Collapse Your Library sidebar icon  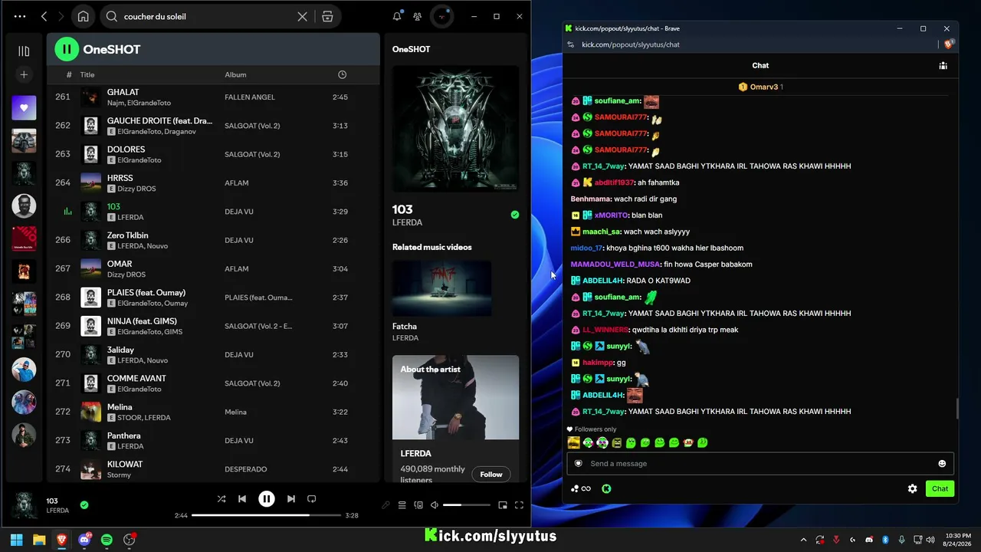click(x=24, y=51)
